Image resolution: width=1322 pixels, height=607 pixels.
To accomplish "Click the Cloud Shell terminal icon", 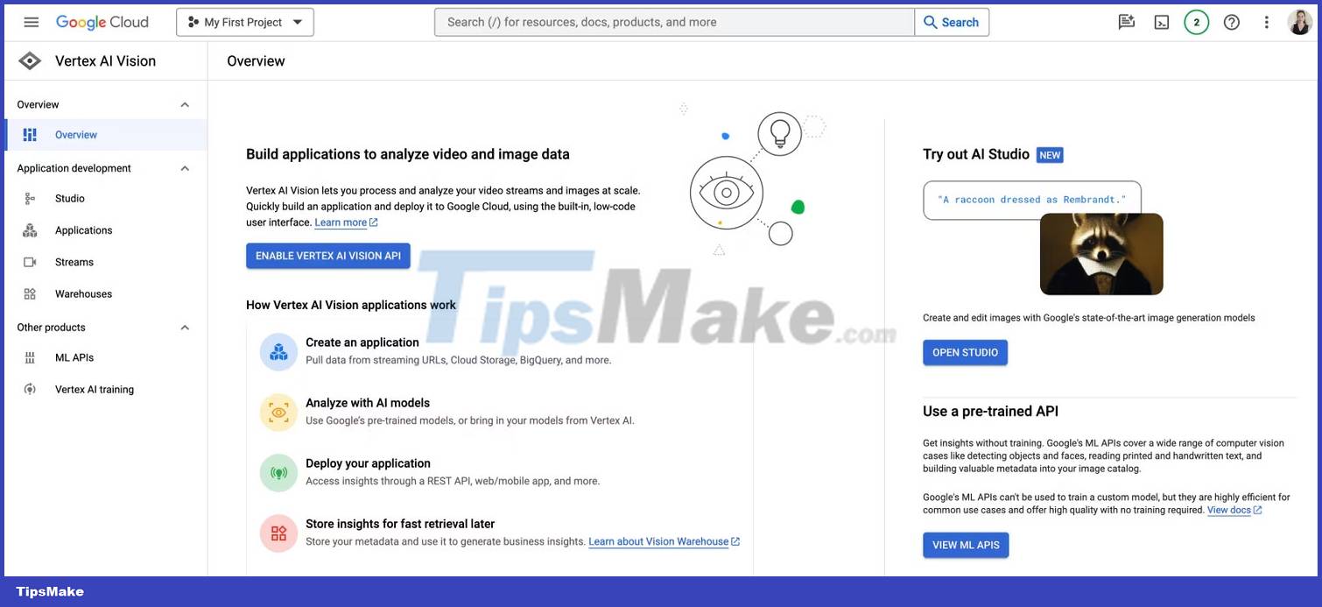I will point(1161,22).
